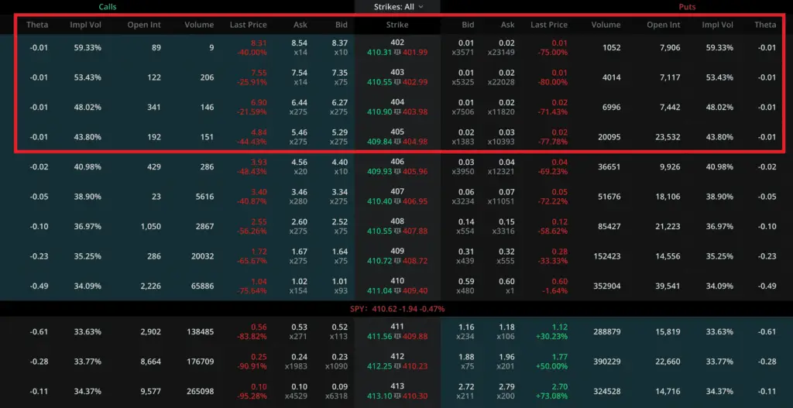Click the Puts-side Ask column header
The image size is (793, 408).
508,25
